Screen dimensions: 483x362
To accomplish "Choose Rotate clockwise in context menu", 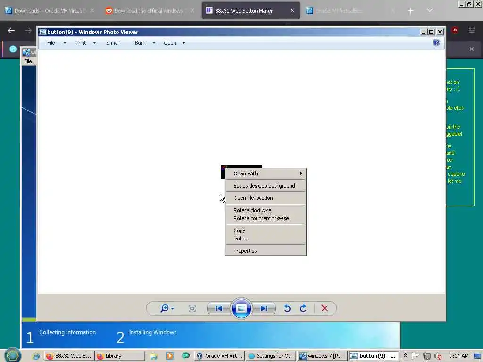I will pos(266,210).
